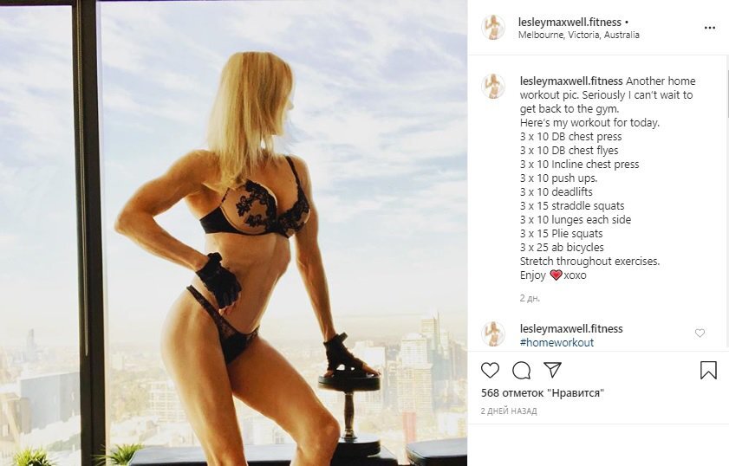The width and height of the screenshot is (729, 466).
Task: Click the '2 дн.' caption timestamp
Action: coord(530,298)
